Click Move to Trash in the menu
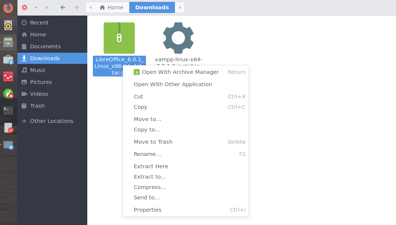396x225 pixels. point(153,141)
